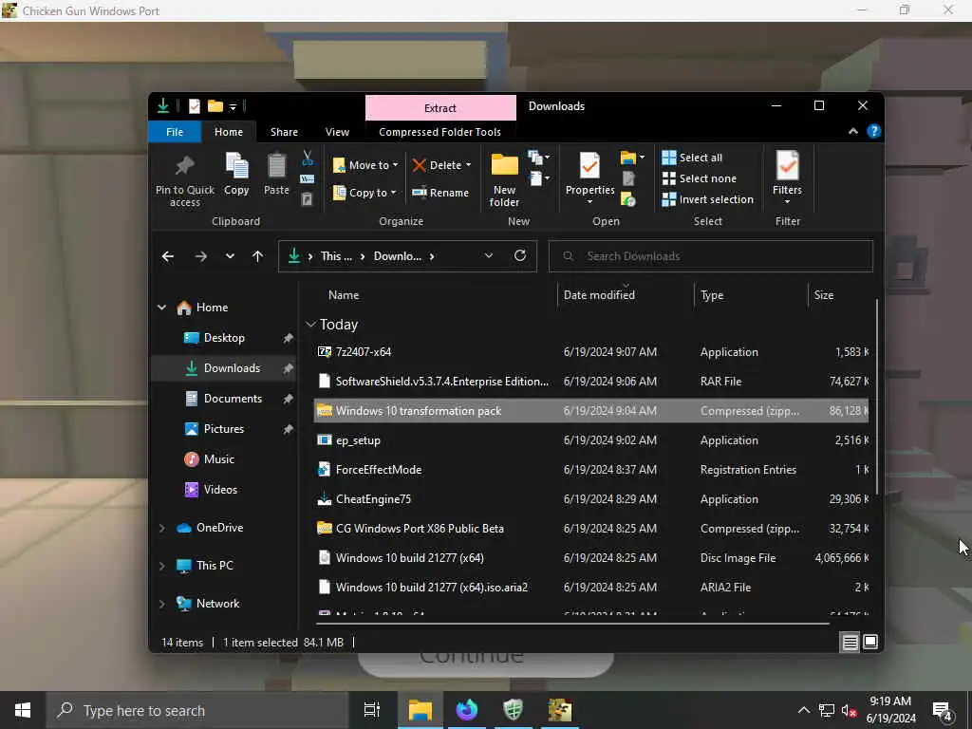Click the Cut scissors icon
This screenshot has height=729, width=972.
(308, 158)
